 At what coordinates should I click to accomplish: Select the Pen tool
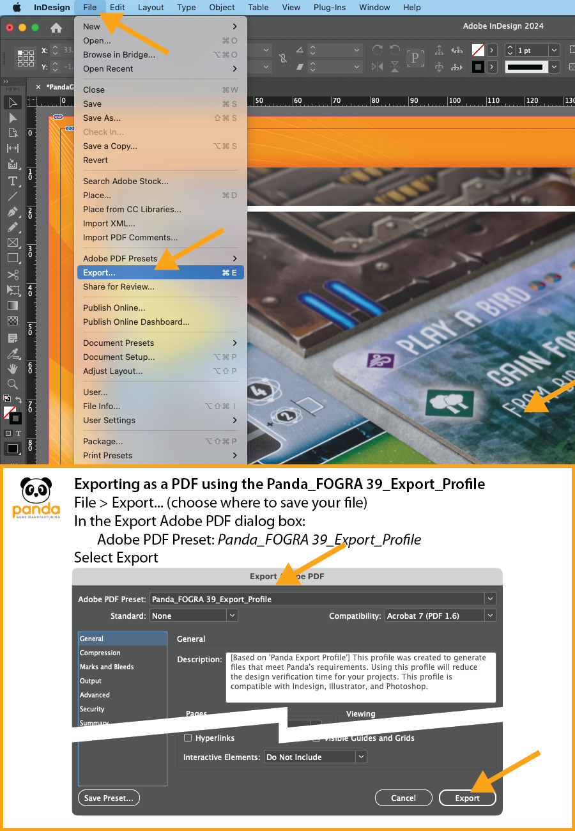pyautogui.click(x=13, y=212)
